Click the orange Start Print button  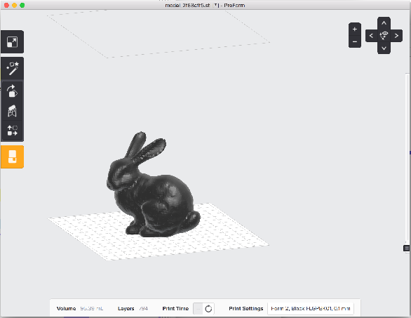click(x=13, y=157)
